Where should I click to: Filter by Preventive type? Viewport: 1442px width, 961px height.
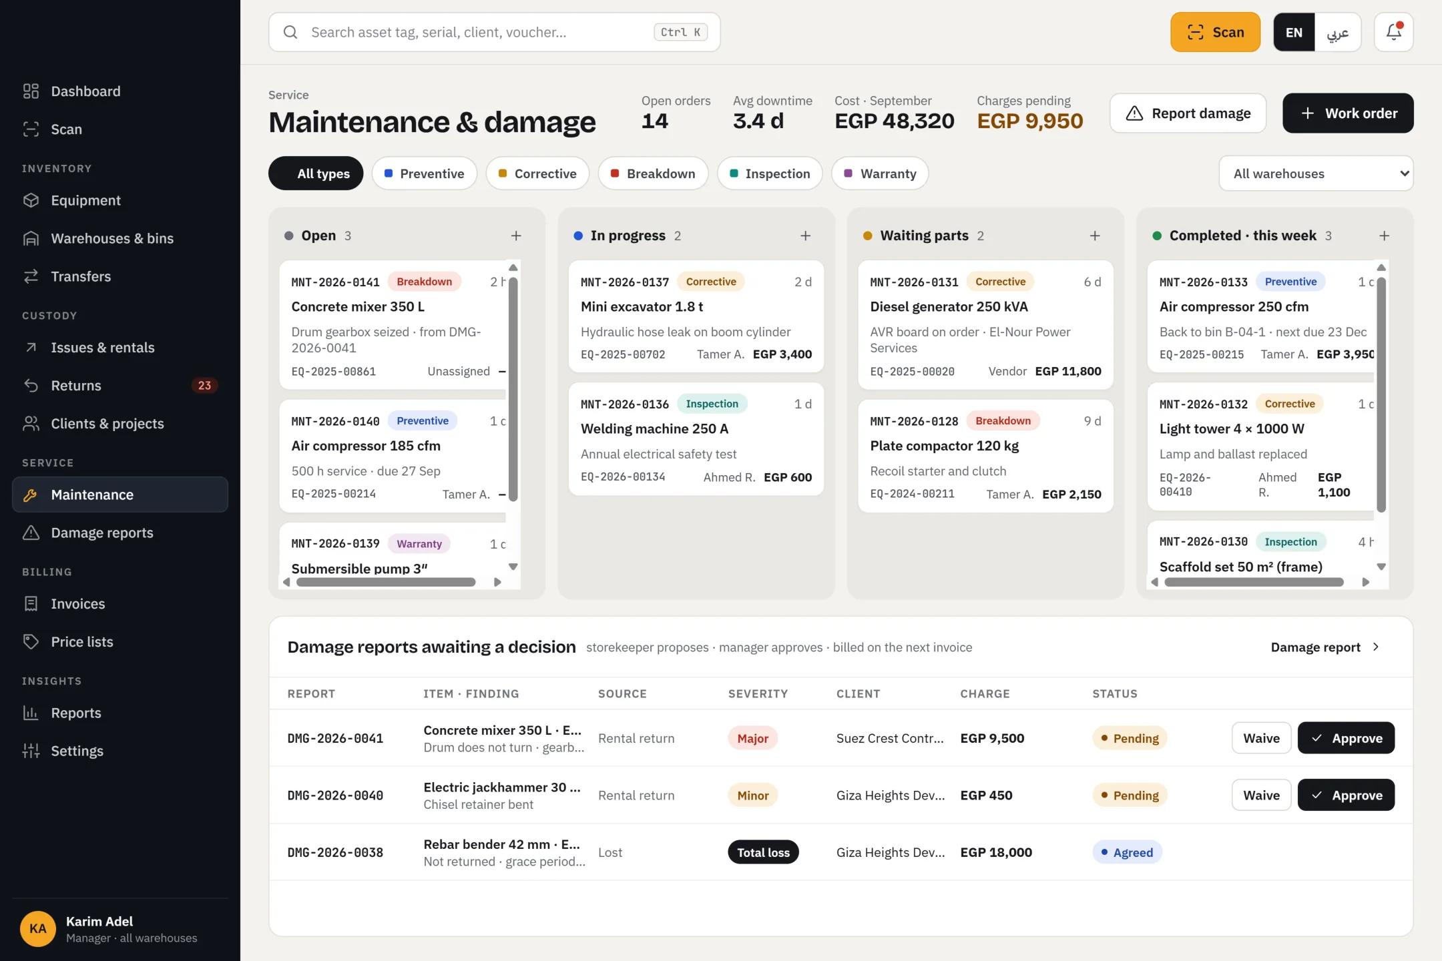click(425, 174)
